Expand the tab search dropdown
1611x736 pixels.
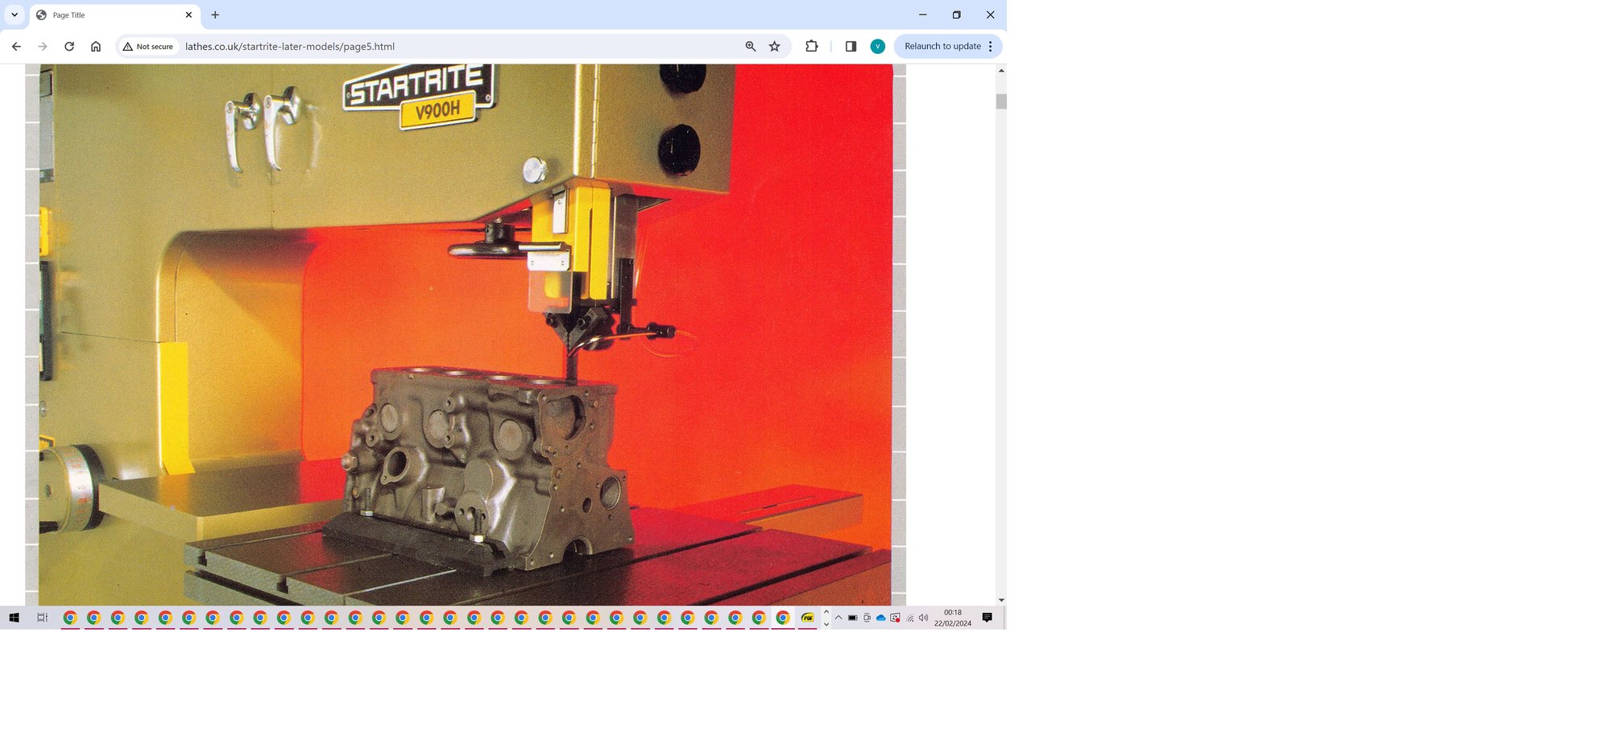pos(14,14)
